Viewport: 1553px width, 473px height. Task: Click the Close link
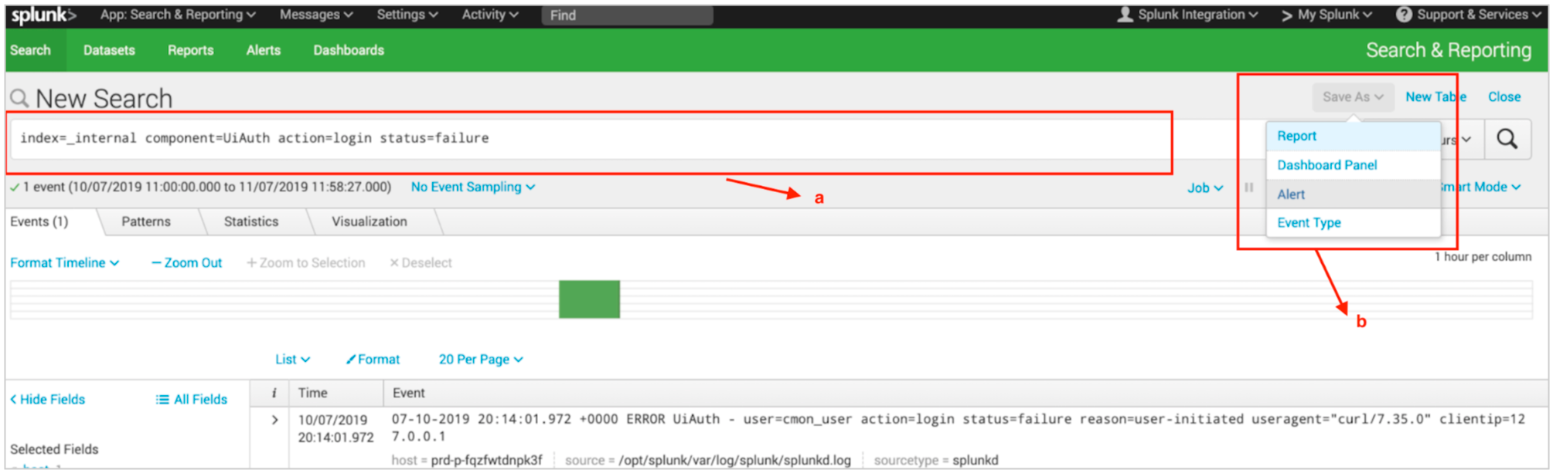[x=1504, y=97]
